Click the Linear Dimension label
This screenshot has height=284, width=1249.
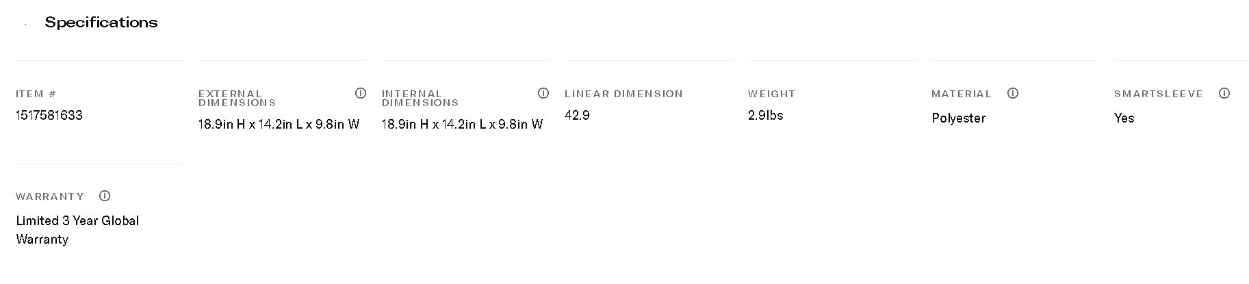[623, 94]
